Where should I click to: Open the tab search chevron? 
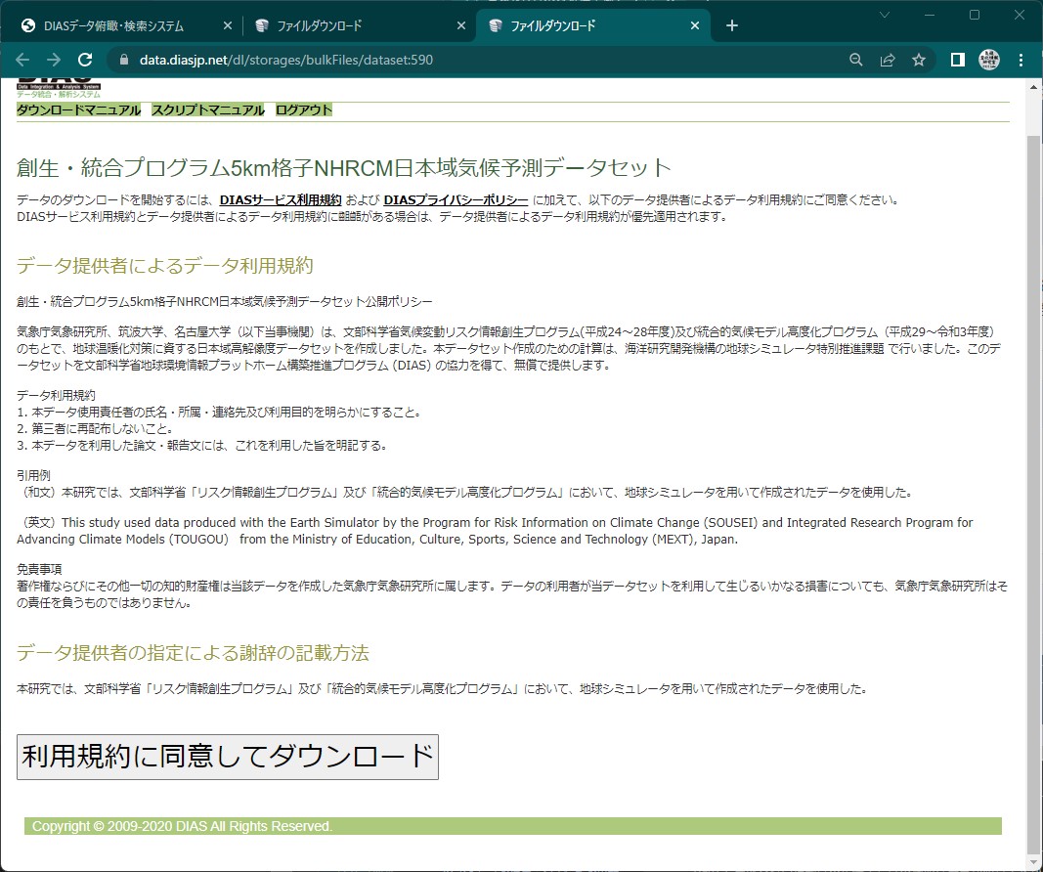884,15
